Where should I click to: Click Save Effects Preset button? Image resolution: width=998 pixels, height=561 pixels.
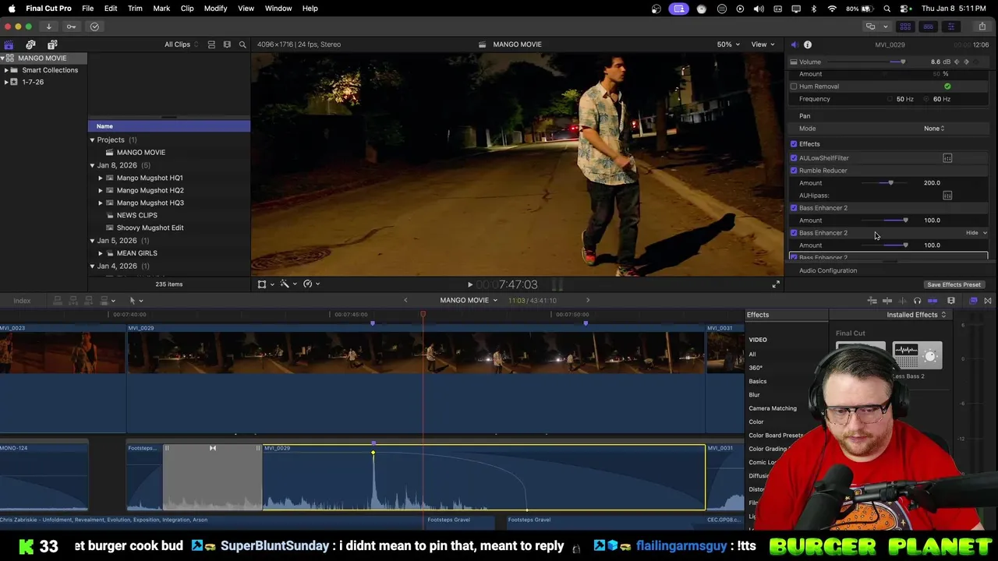(x=954, y=285)
